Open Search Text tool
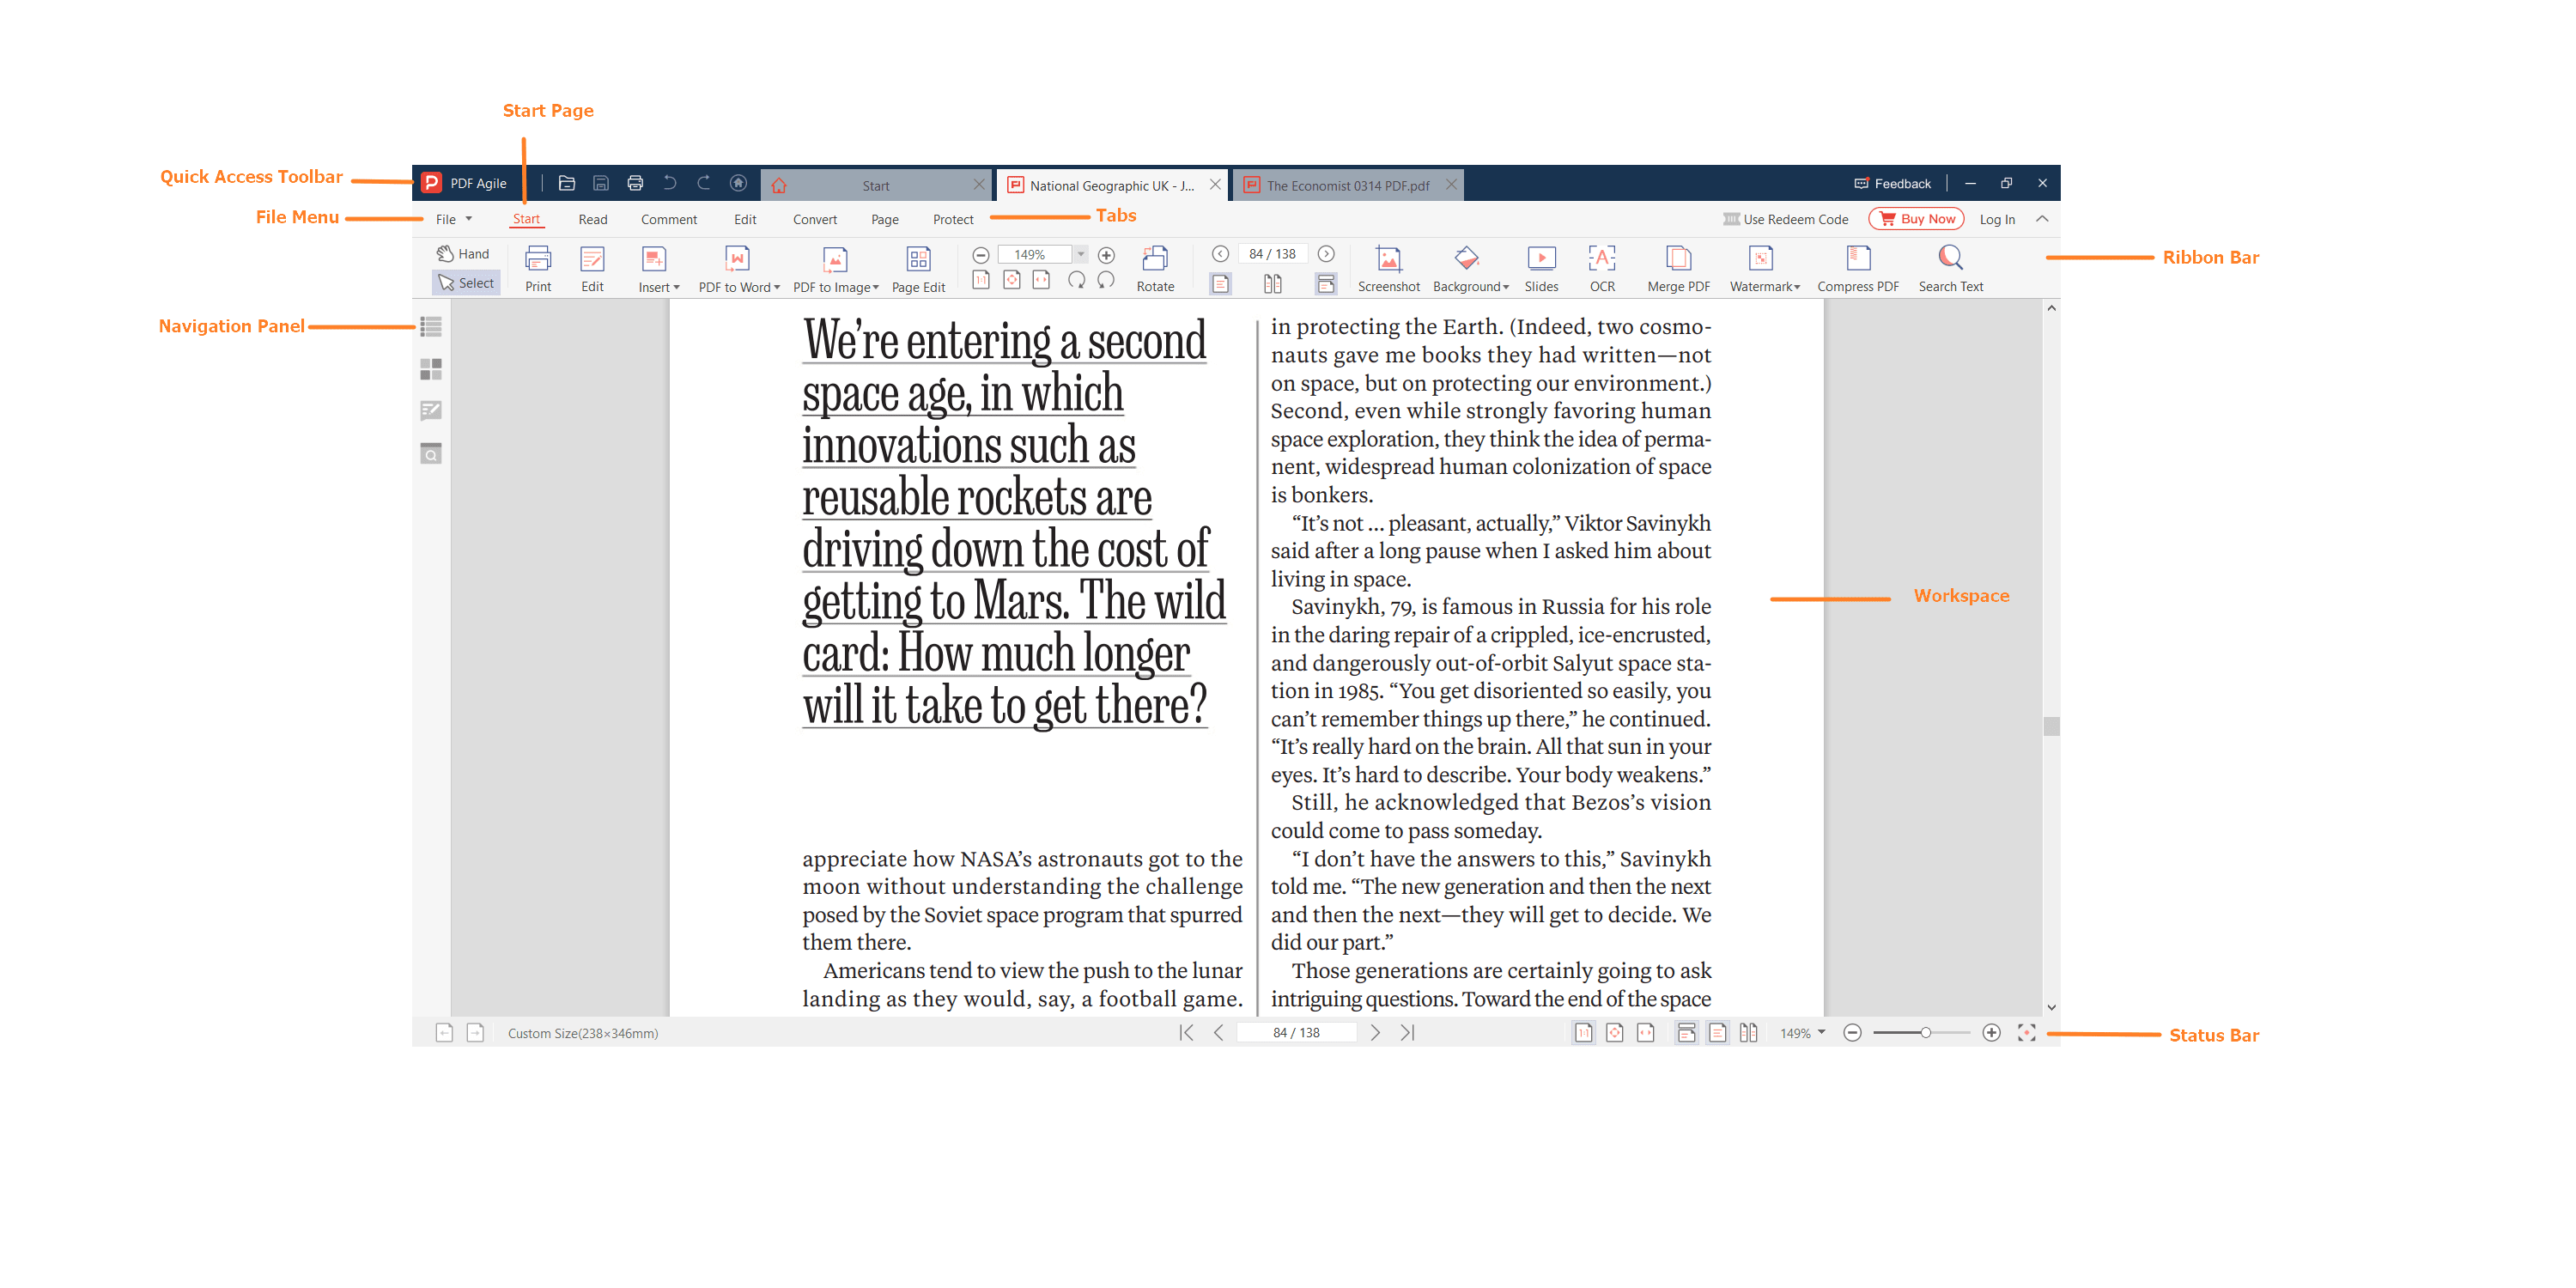 click(x=1950, y=269)
